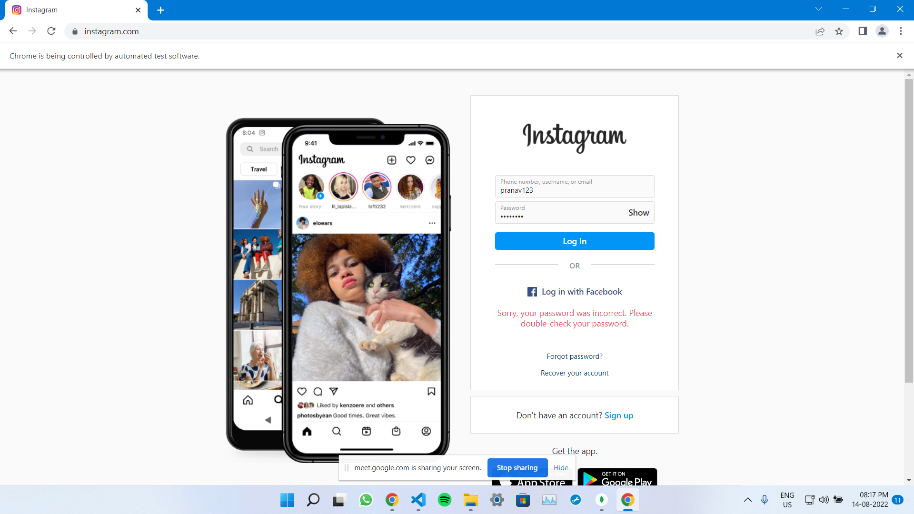
Task: Open WhatsApp from the taskbar
Action: point(366,500)
